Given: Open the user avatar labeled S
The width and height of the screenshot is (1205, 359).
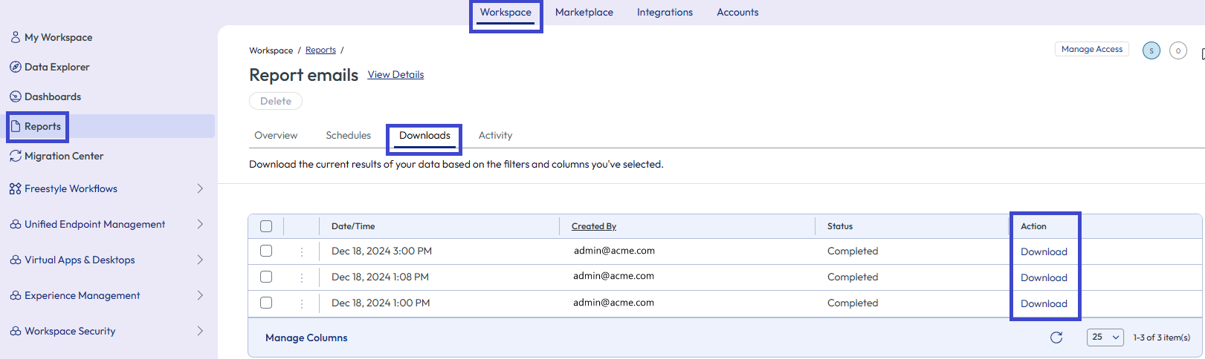Looking at the screenshot, I should (x=1151, y=50).
